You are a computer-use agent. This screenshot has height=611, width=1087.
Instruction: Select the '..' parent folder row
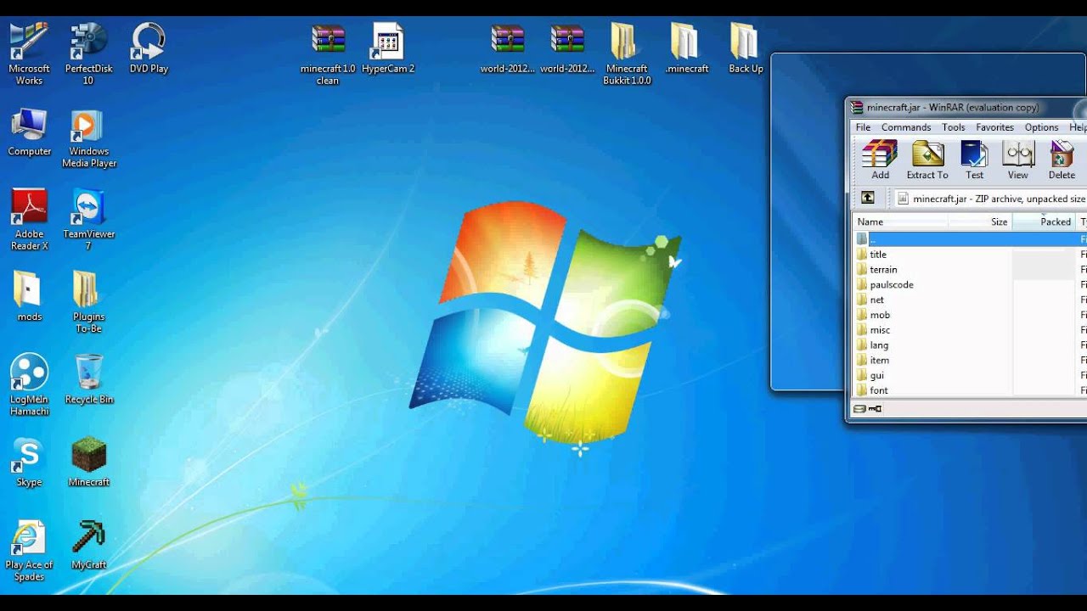pyautogui.click(x=970, y=239)
